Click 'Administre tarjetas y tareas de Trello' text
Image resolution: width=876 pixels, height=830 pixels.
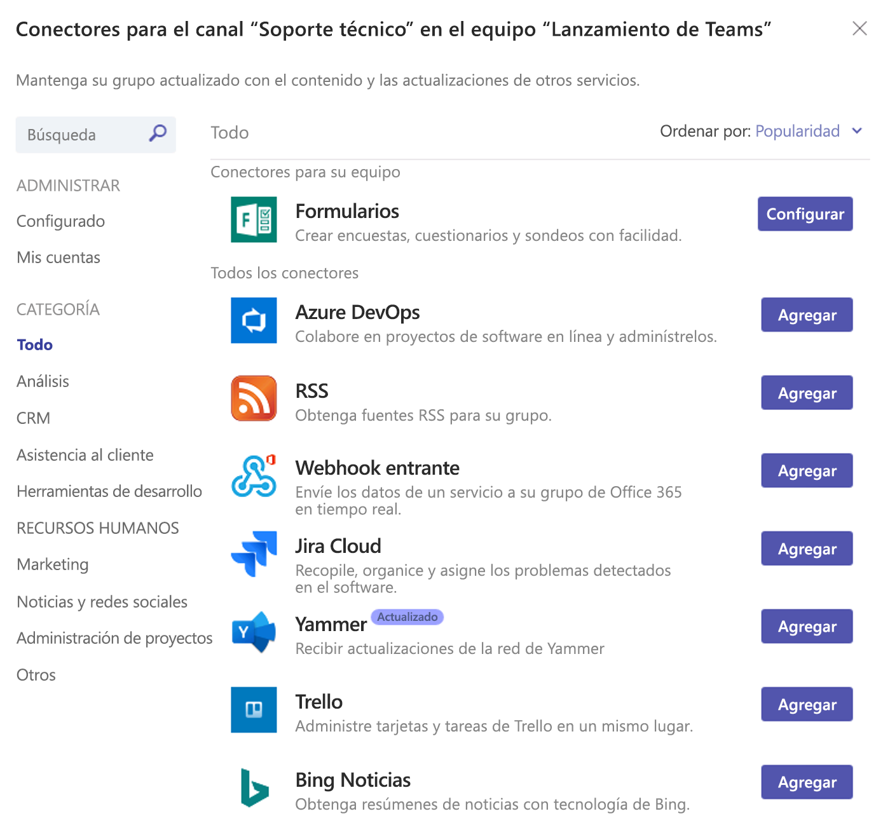tap(494, 726)
